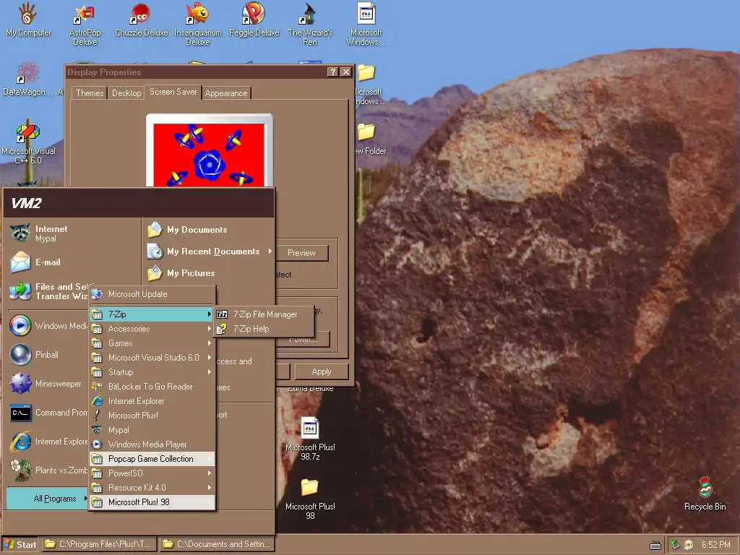Click Apply button in Display Properties
The image size is (740, 555).
[322, 371]
